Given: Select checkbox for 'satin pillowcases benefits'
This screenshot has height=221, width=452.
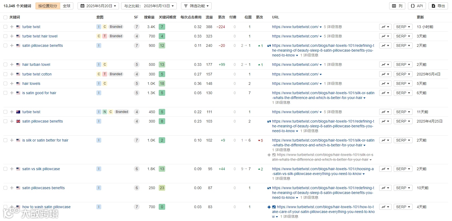Looking at the screenshot, I should [x=5, y=188].
